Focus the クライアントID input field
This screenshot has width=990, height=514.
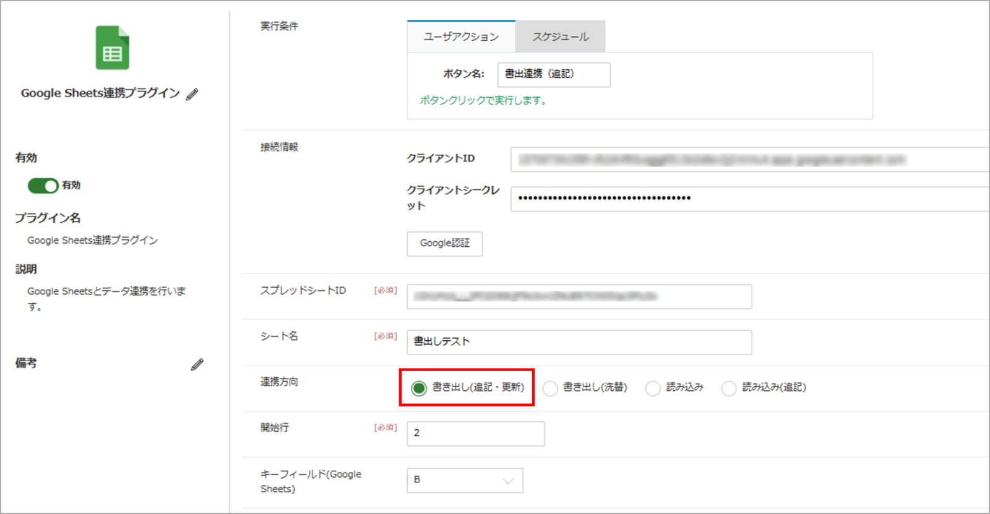point(749,160)
